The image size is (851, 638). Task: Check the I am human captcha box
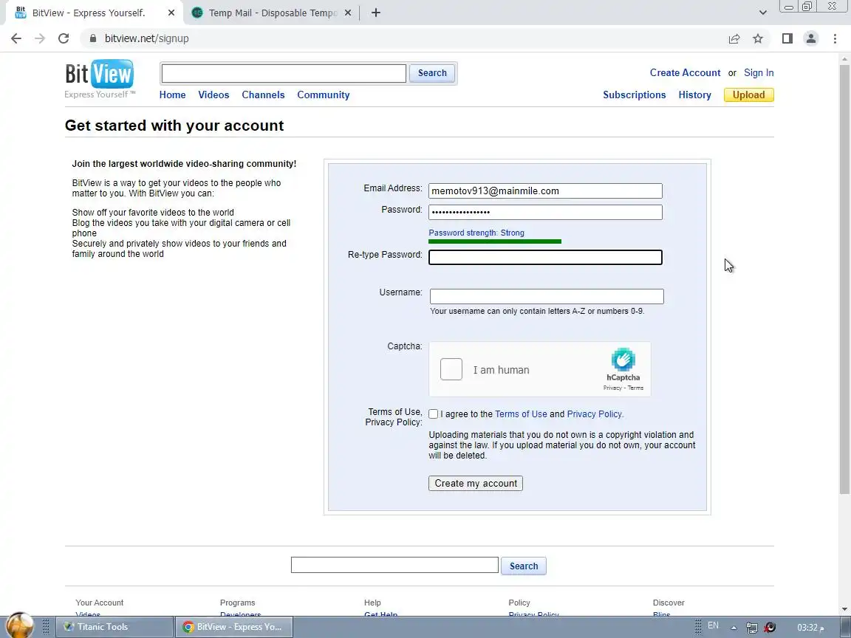point(451,369)
